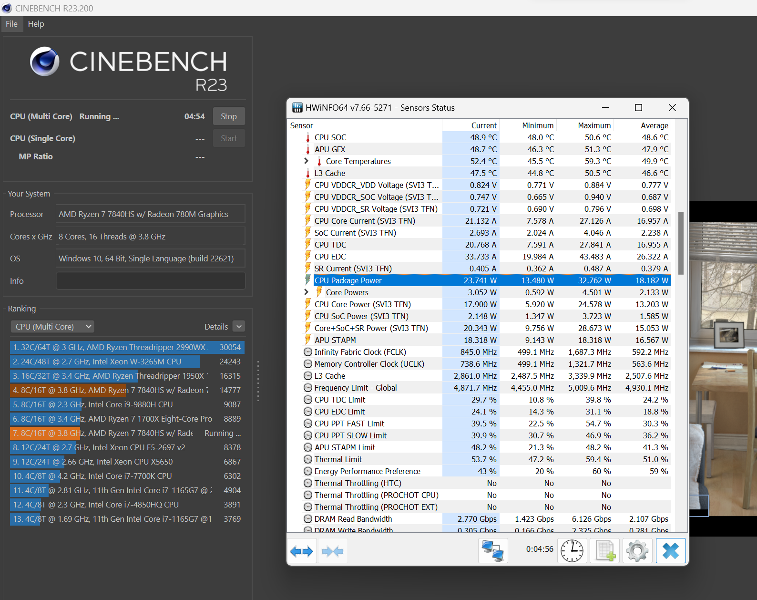Click the Processor name field
The image size is (757, 600).
tap(151, 214)
